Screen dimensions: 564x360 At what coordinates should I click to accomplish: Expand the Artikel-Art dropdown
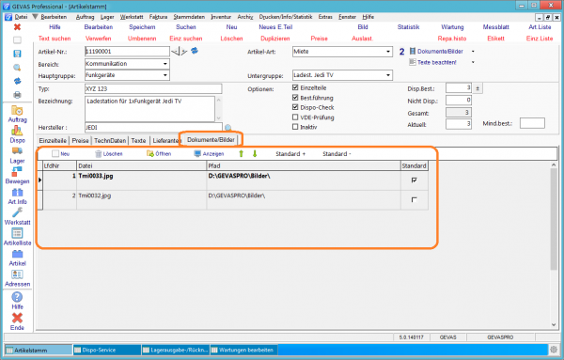(x=387, y=52)
